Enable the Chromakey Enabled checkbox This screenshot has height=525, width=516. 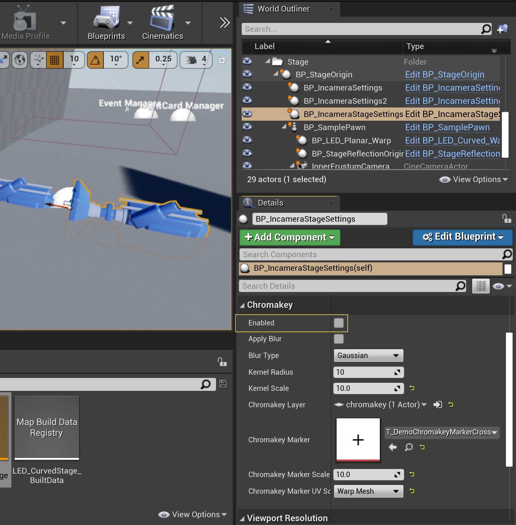coord(339,323)
